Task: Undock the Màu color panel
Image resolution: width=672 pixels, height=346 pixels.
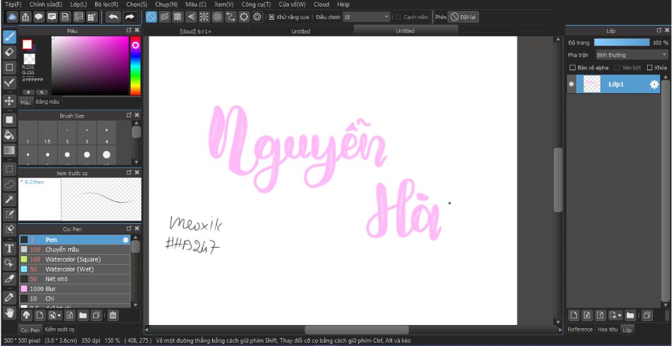Action: pyautogui.click(x=129, y=30)
